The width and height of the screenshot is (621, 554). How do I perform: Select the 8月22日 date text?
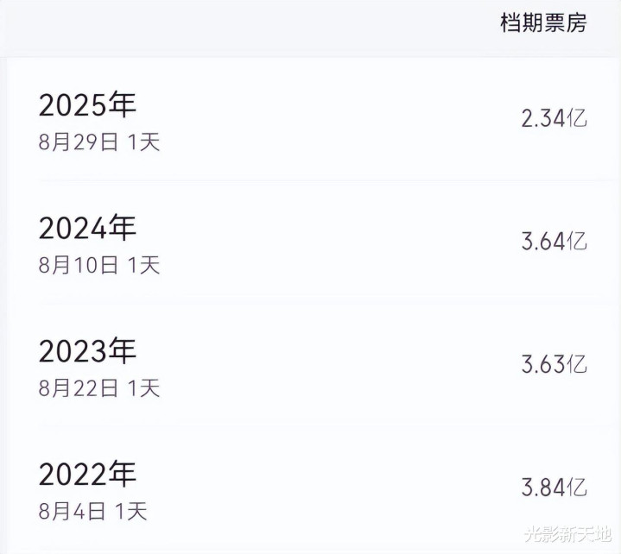click(x=79, y=388)
